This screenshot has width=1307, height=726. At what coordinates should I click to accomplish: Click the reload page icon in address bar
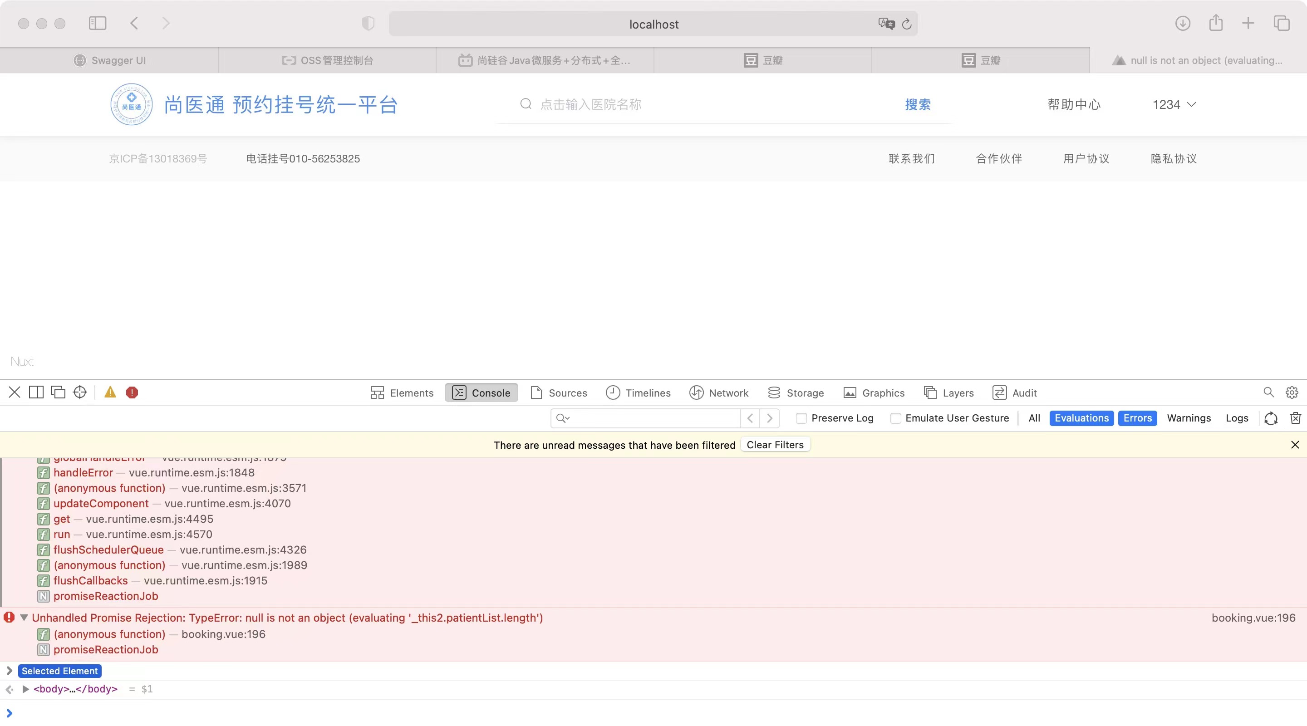[907, 24]
